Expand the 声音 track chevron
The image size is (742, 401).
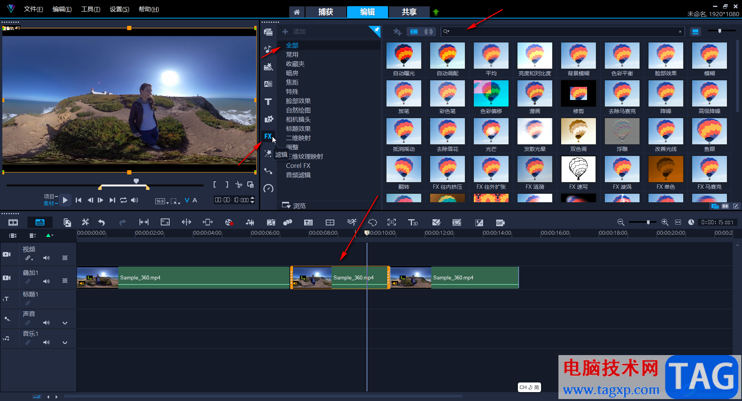tap(65, 323)
